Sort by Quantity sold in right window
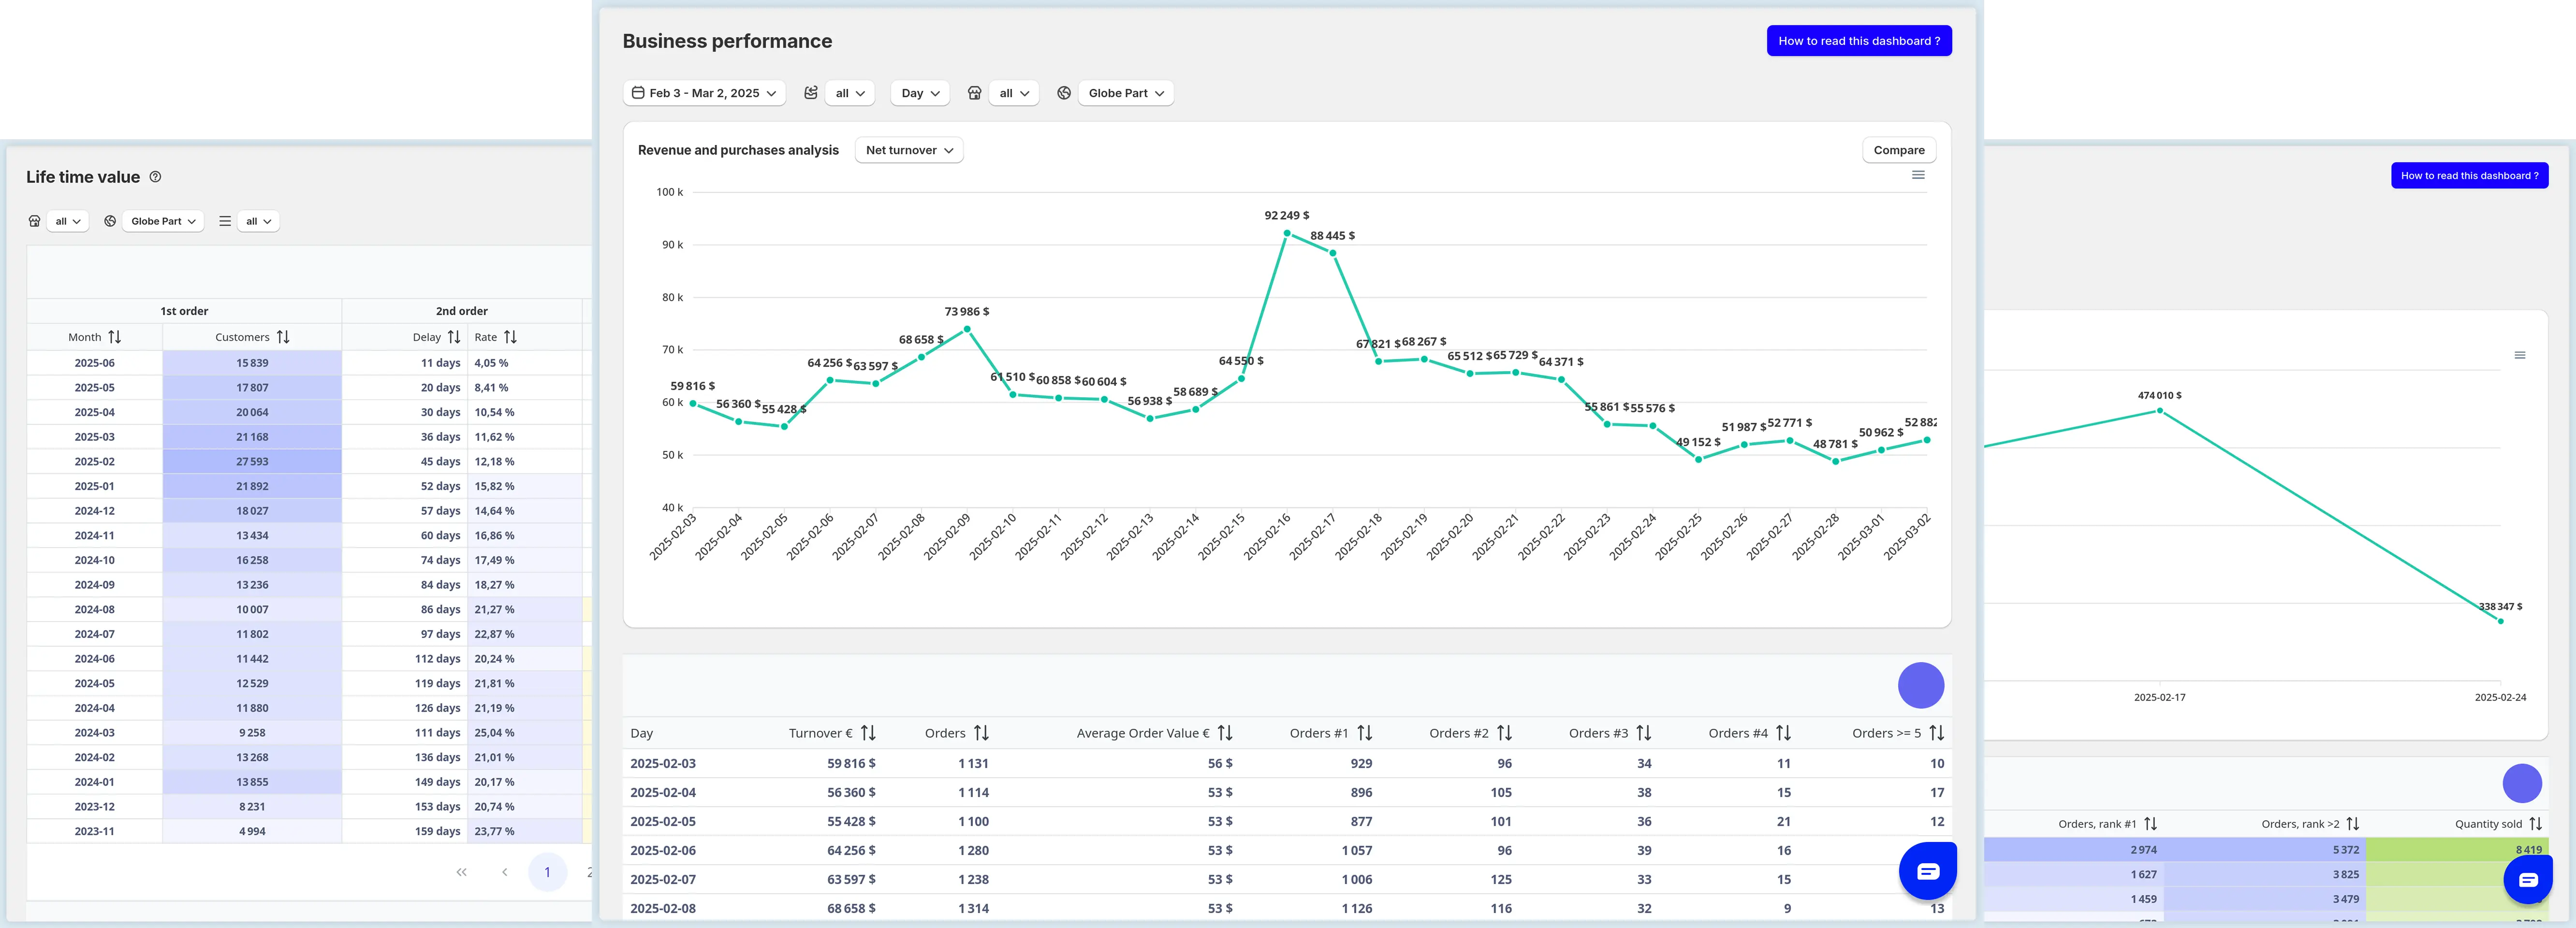This screenshot has width=2576, height=928. [x=2535, y=824]
